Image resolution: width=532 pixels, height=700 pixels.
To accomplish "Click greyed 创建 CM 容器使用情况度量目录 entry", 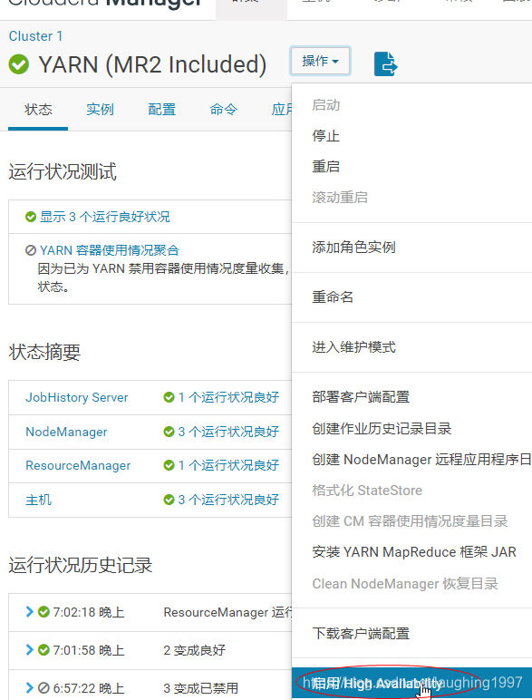I will click(x=410, y=521).
